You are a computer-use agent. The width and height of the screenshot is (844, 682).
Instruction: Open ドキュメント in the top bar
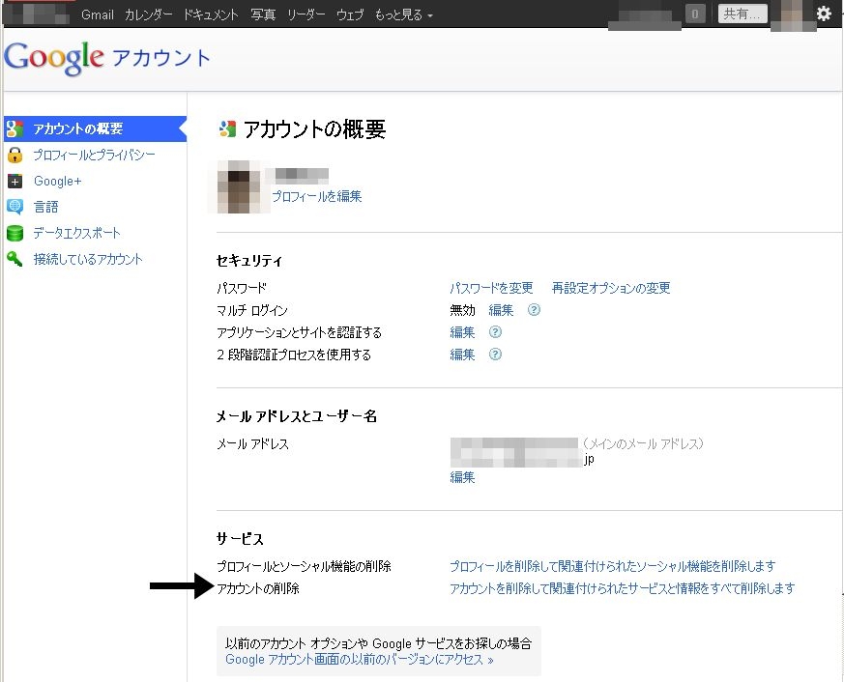(x=211, y=14)
